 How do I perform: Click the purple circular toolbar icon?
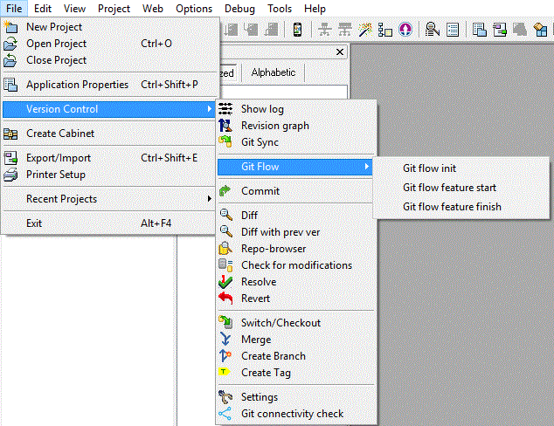[x=405, y=30]
